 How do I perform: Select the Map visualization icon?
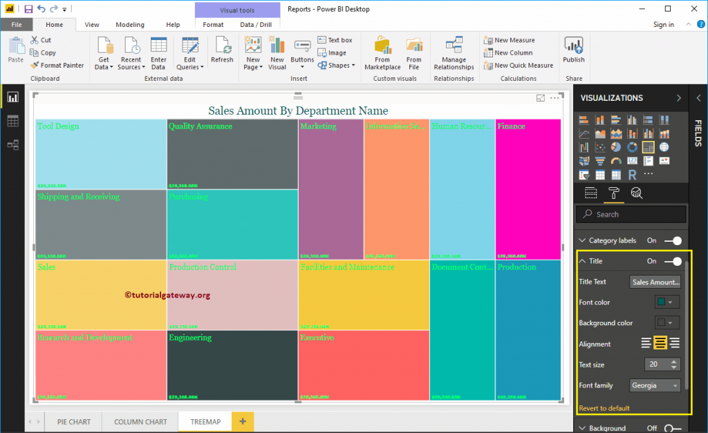664,146
